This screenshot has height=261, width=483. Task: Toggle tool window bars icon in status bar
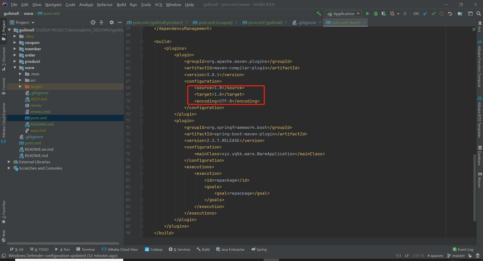(x=4, y=255)
